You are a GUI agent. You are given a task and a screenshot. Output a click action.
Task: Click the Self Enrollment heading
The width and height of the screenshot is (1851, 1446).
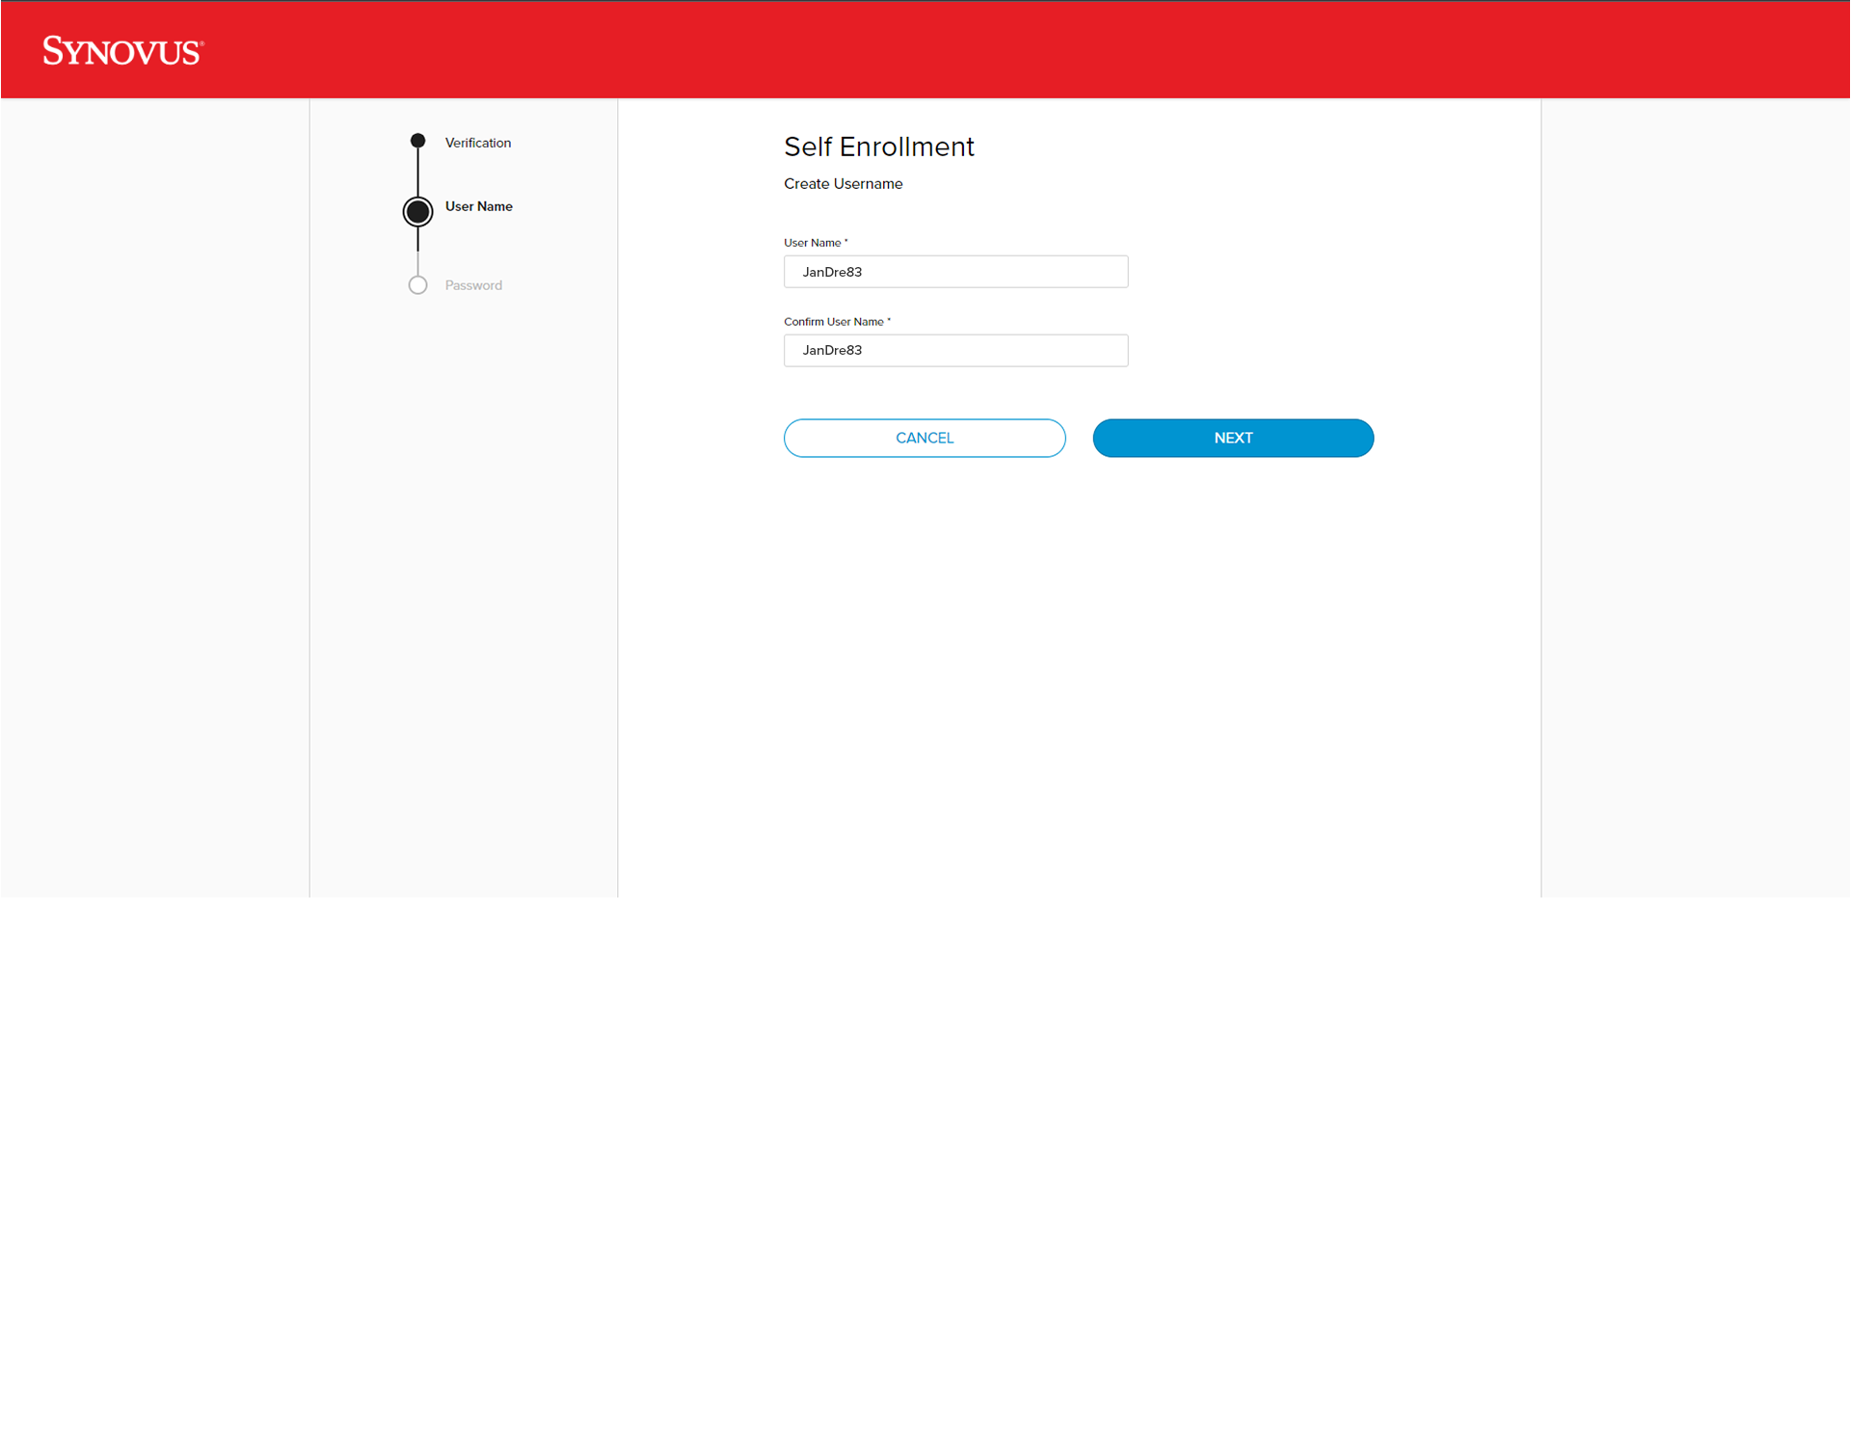(878, 147)
